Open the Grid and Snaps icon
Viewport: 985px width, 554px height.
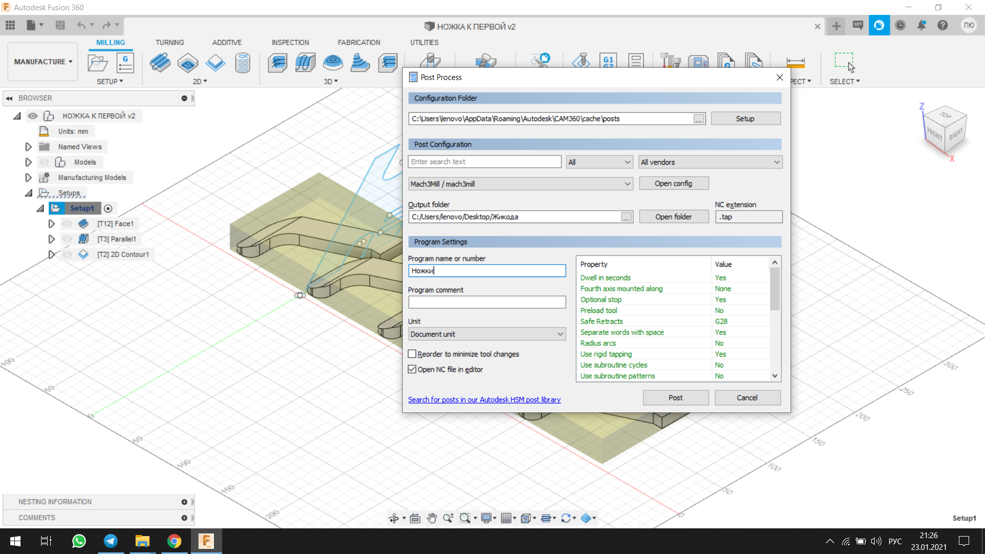[506, 518]
